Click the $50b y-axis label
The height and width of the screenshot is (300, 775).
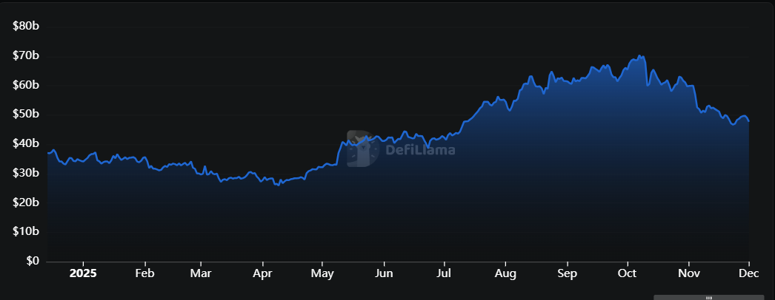(25, 115)
